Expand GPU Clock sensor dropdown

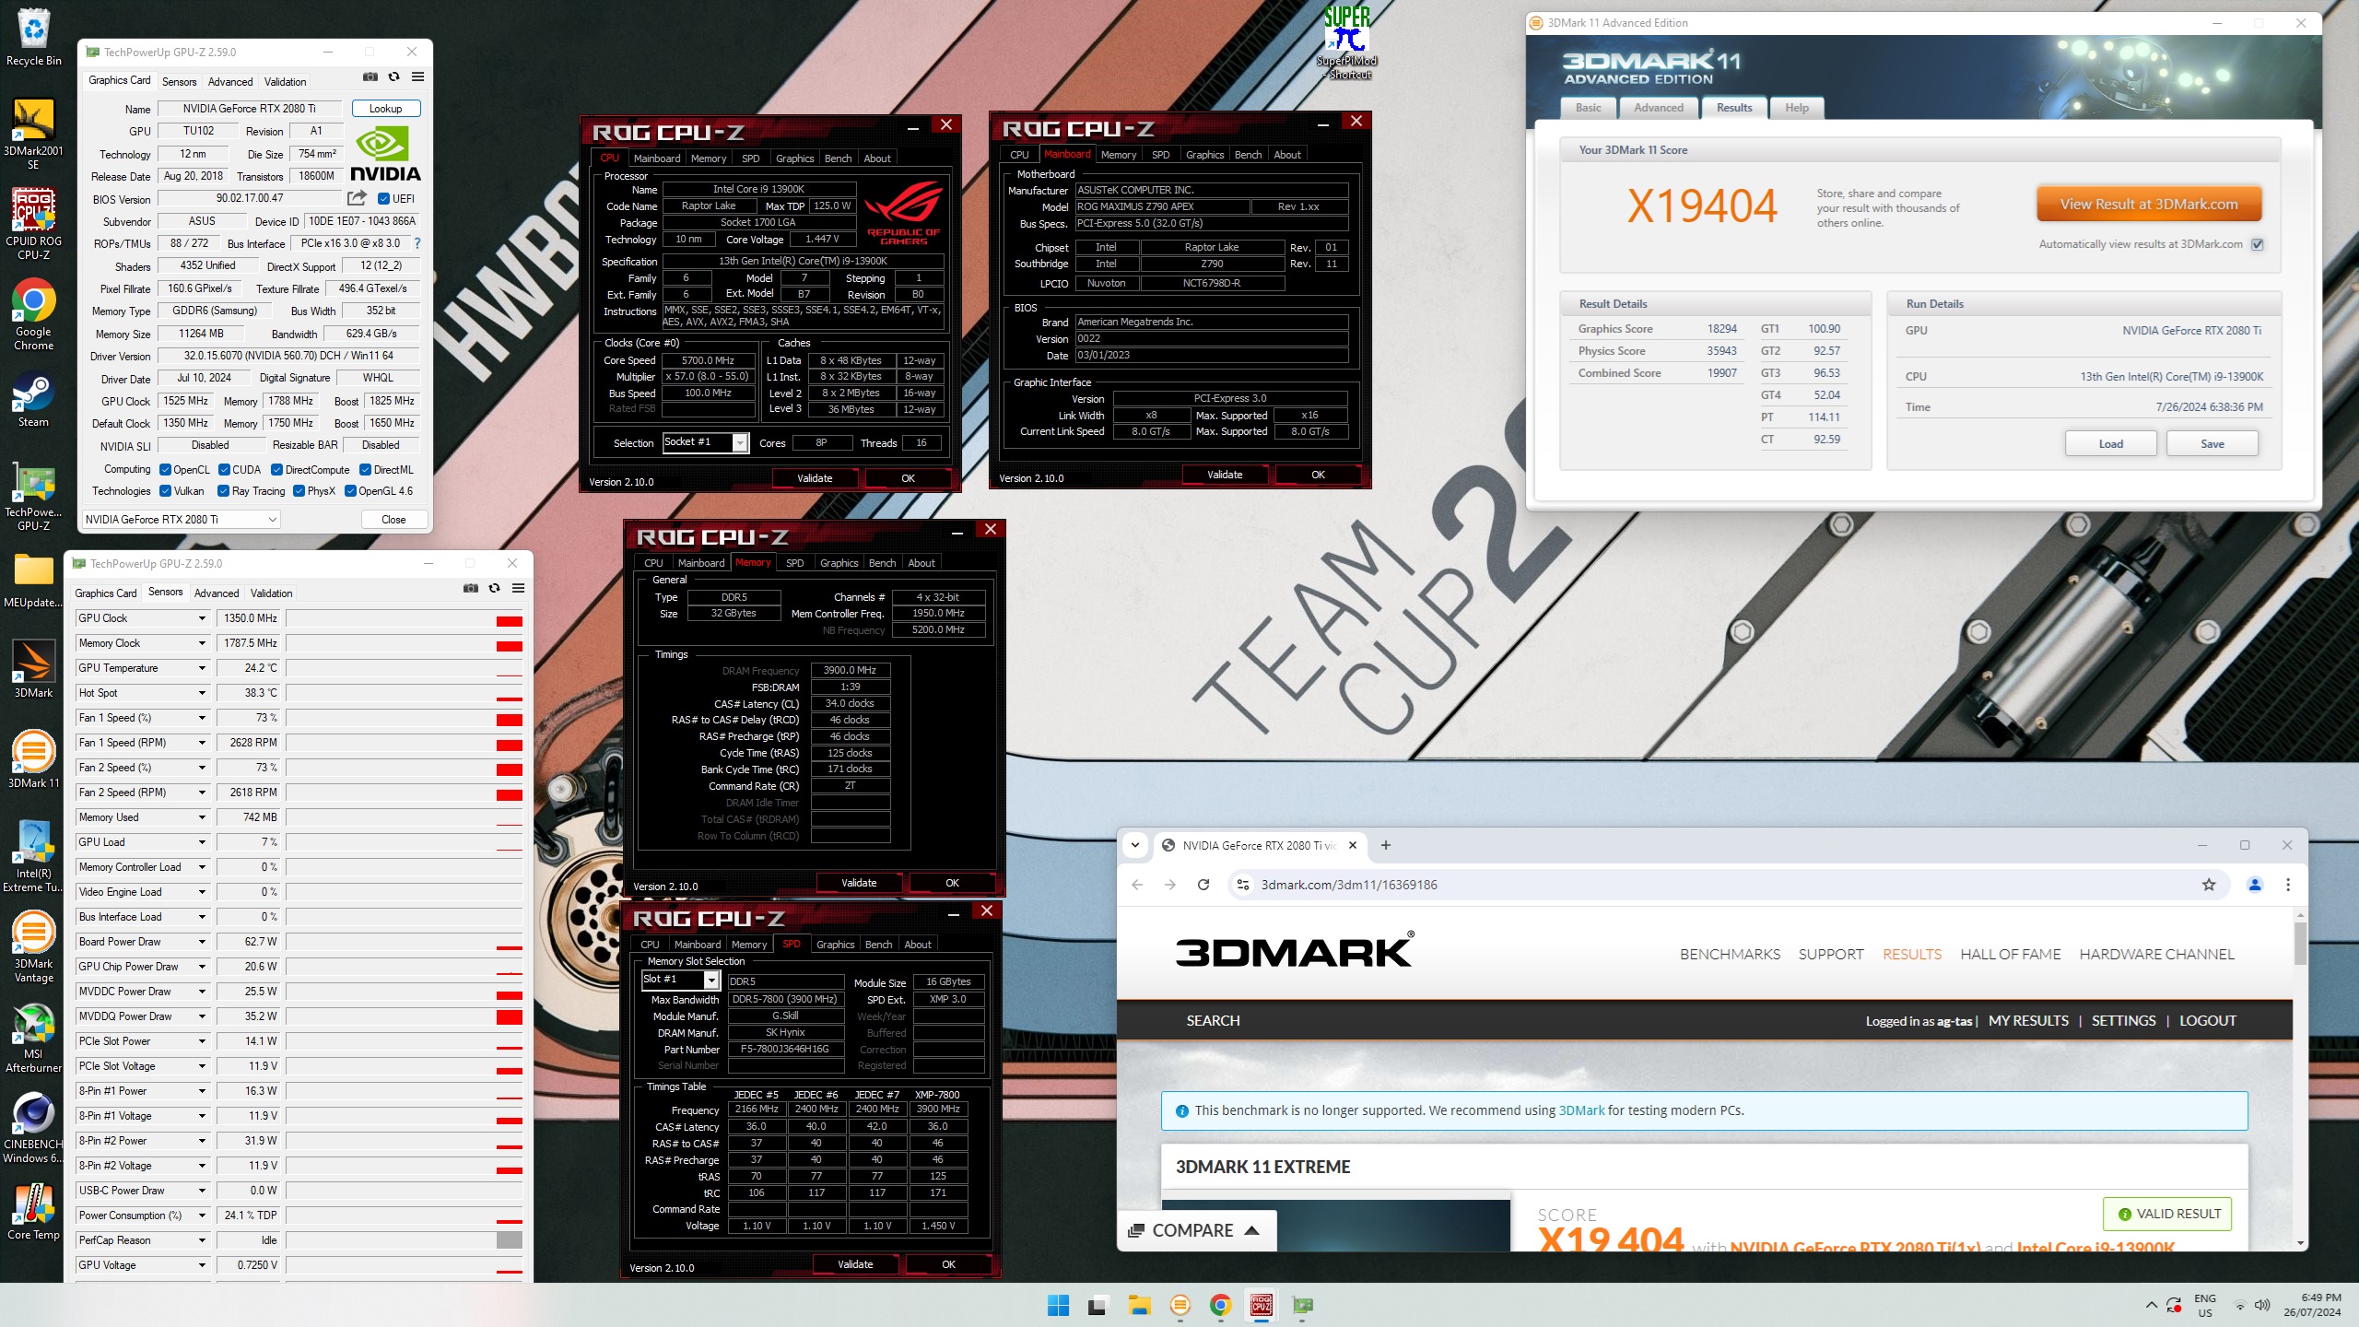tap(202, 618)
